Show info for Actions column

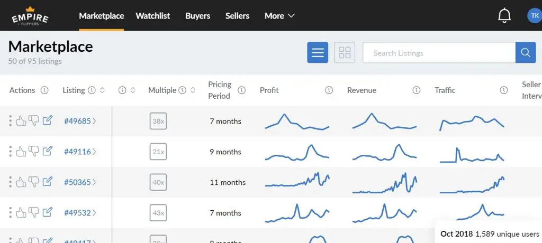(x=44, y=90)
